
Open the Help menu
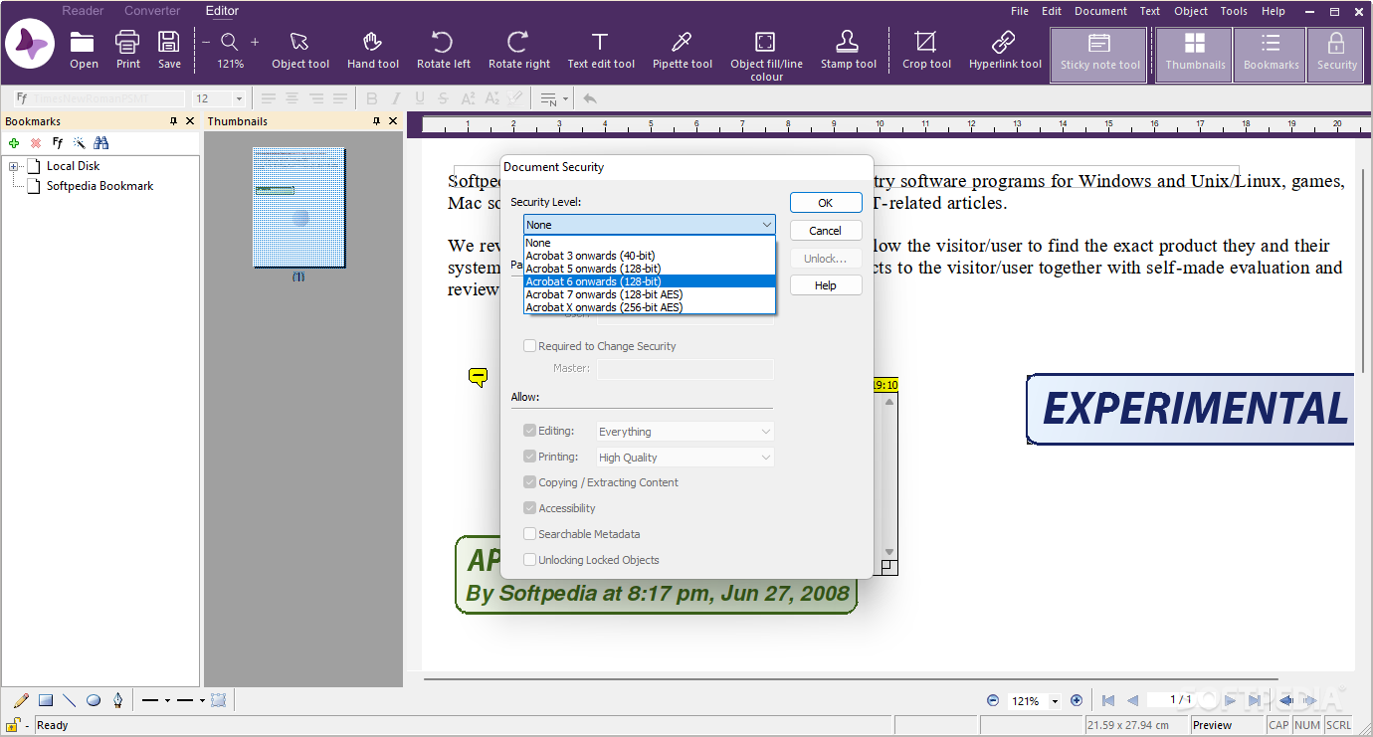pyautogui.click(x=1274, y=11)
